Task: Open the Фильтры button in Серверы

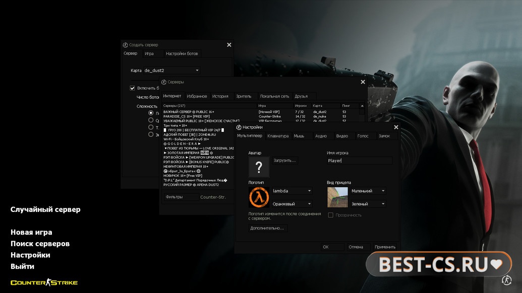Action: pos(181,197)
